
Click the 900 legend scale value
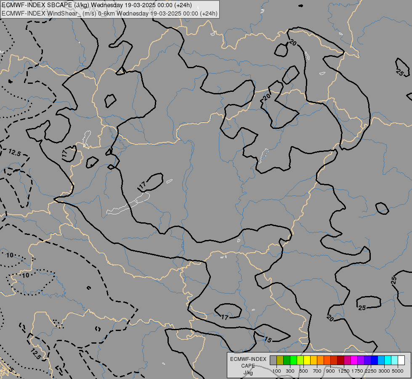pyautogui.click(x=330, y=371)
